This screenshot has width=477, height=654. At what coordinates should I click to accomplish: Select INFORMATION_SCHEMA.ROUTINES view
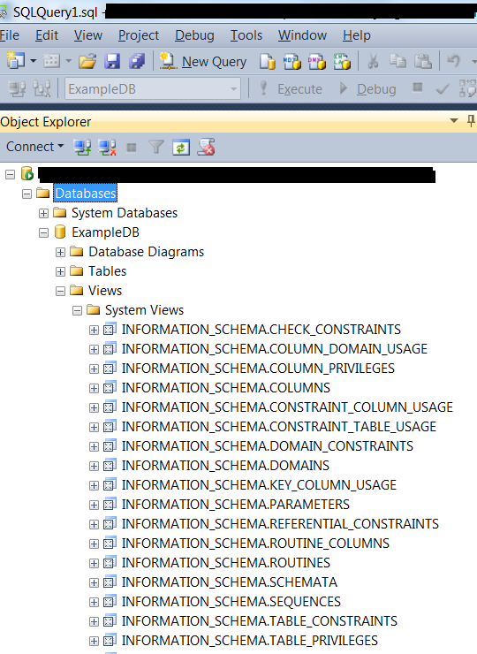225,563
